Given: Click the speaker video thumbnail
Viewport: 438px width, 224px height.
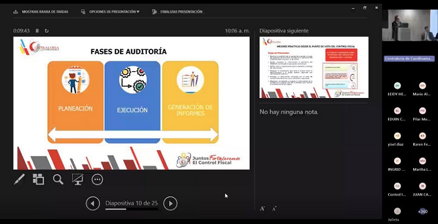Looking at the screenshot, I should 410,25.
